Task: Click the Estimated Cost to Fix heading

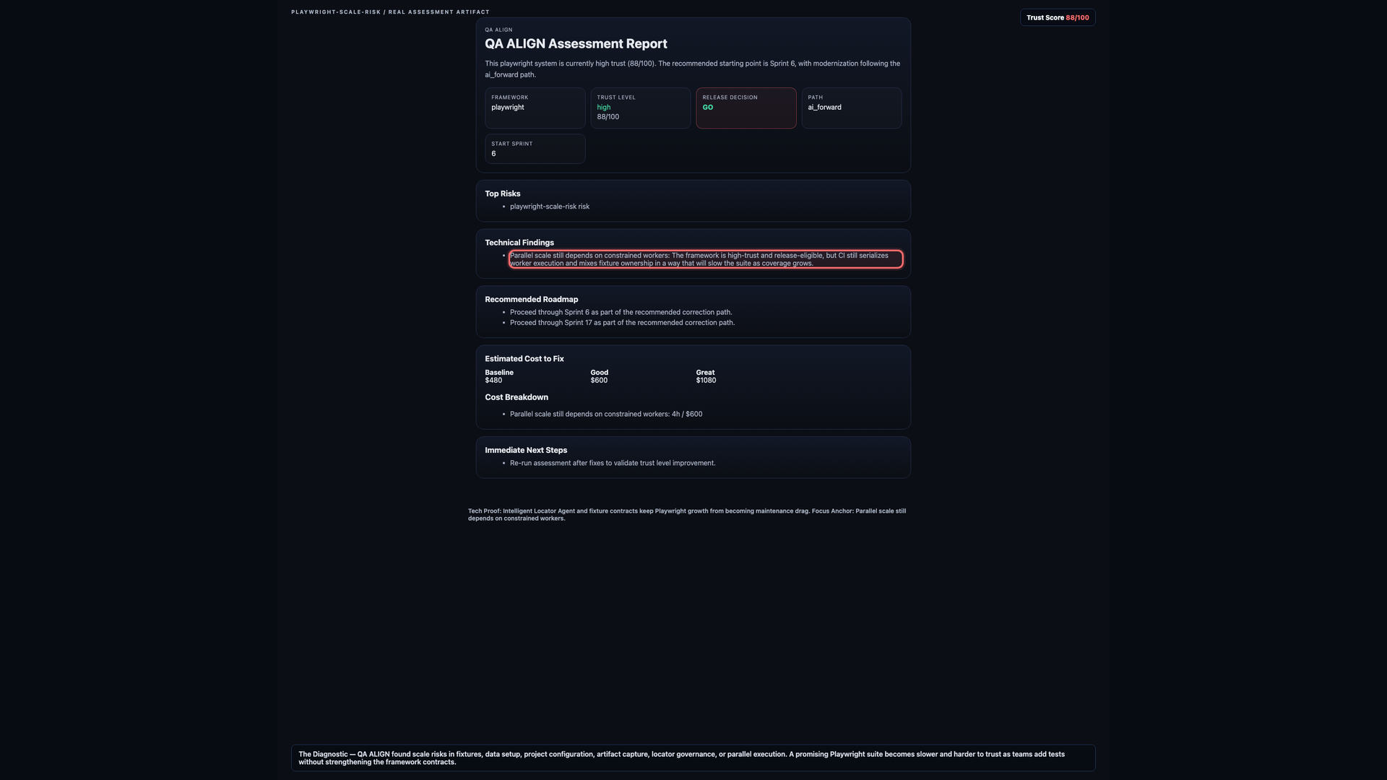Action: (524, 359)
